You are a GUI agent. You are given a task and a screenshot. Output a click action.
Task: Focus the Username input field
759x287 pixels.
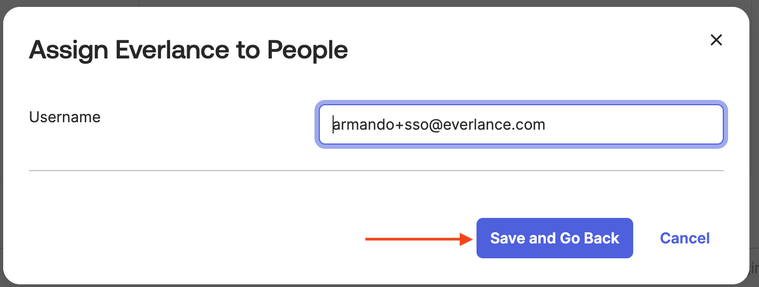[521, 125]
